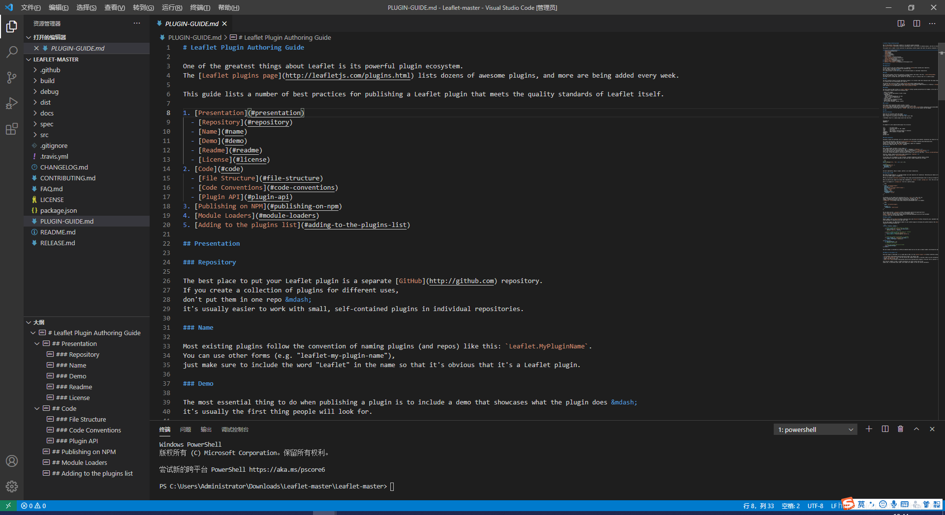The image size is (945, 515).
Task: Create a new terminal
Action: pos(869,429)
